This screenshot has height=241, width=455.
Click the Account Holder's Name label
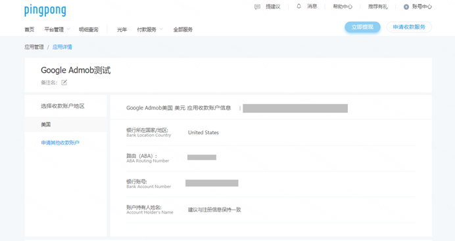[x=150, y=212]
